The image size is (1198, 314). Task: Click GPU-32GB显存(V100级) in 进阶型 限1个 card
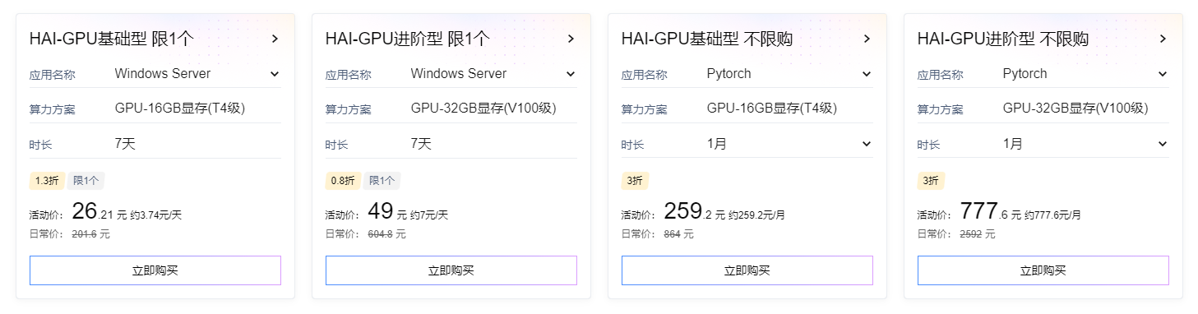click(483, 109)
